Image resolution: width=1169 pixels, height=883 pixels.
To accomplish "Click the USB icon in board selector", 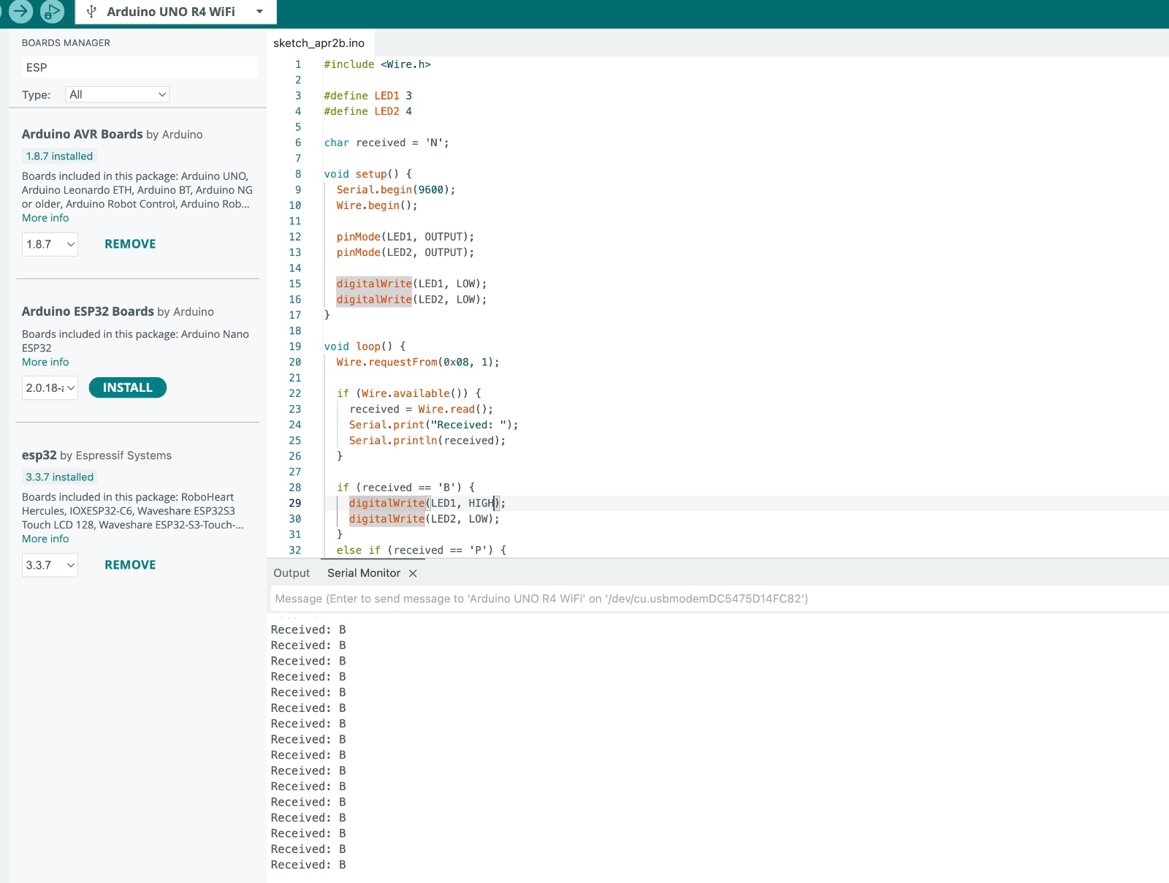I will 91,12.
